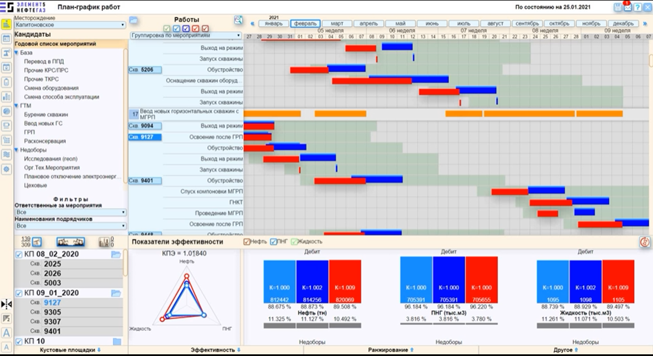
Task: Switch to the июль month tab
Action: tap(463, 24)
